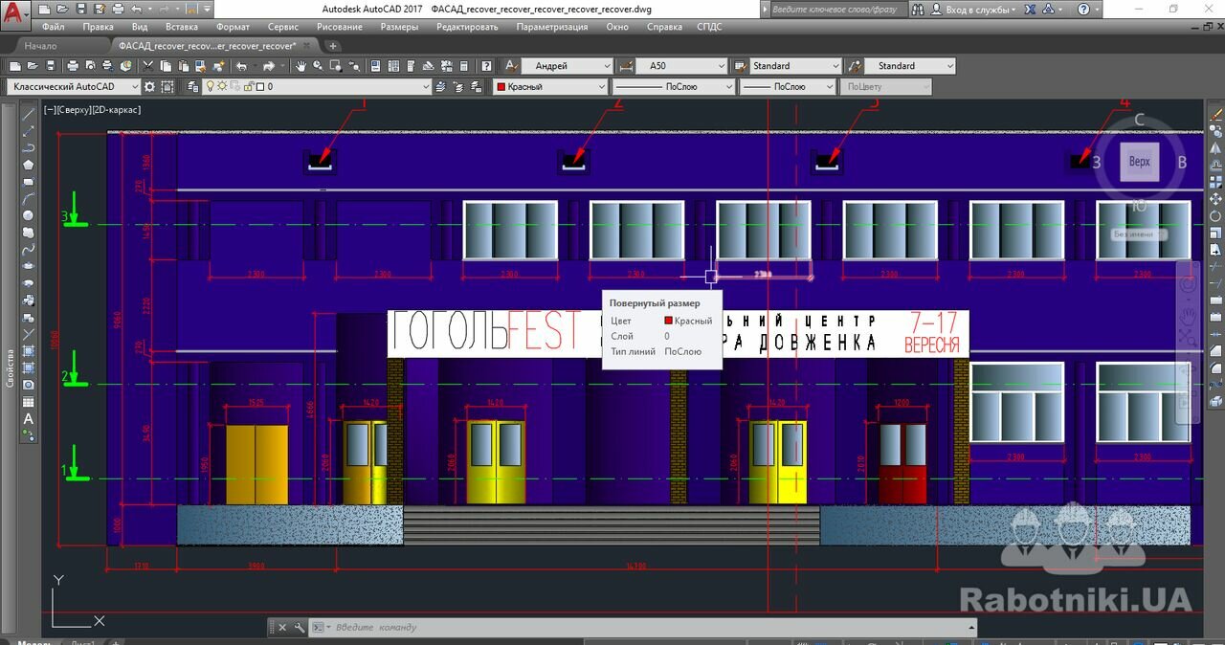
Task: Click the Open file icon in the standard toolbar
Action: (33, 66)
